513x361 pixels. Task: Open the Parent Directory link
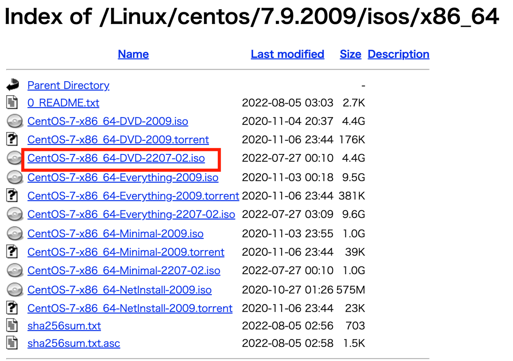(68, 85)
